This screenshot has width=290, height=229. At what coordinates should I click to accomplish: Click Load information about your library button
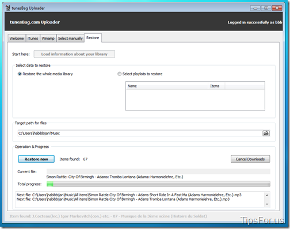click(74, 54)
